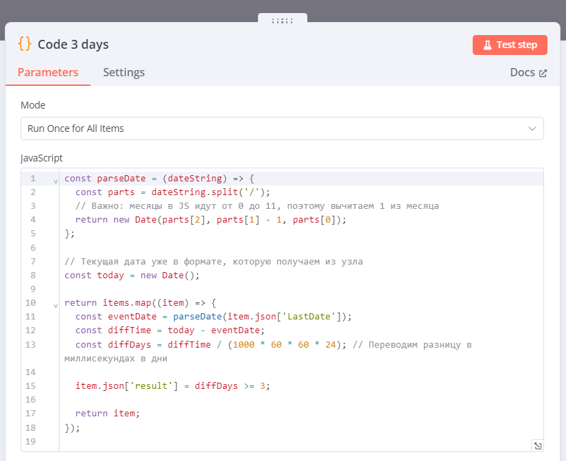Screen dimensions: 566x461
Task: Click the drag handle at panel top
Action: tap(283, 21)
